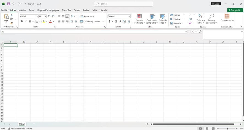Click the Buscar search field

[x=124, y=4]
